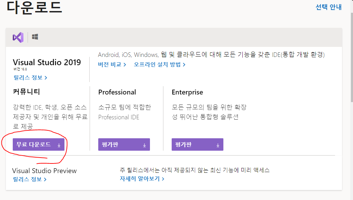Click the Visual Studio Preview title
This screenshot has width=353, height=200.
(44, 171)
